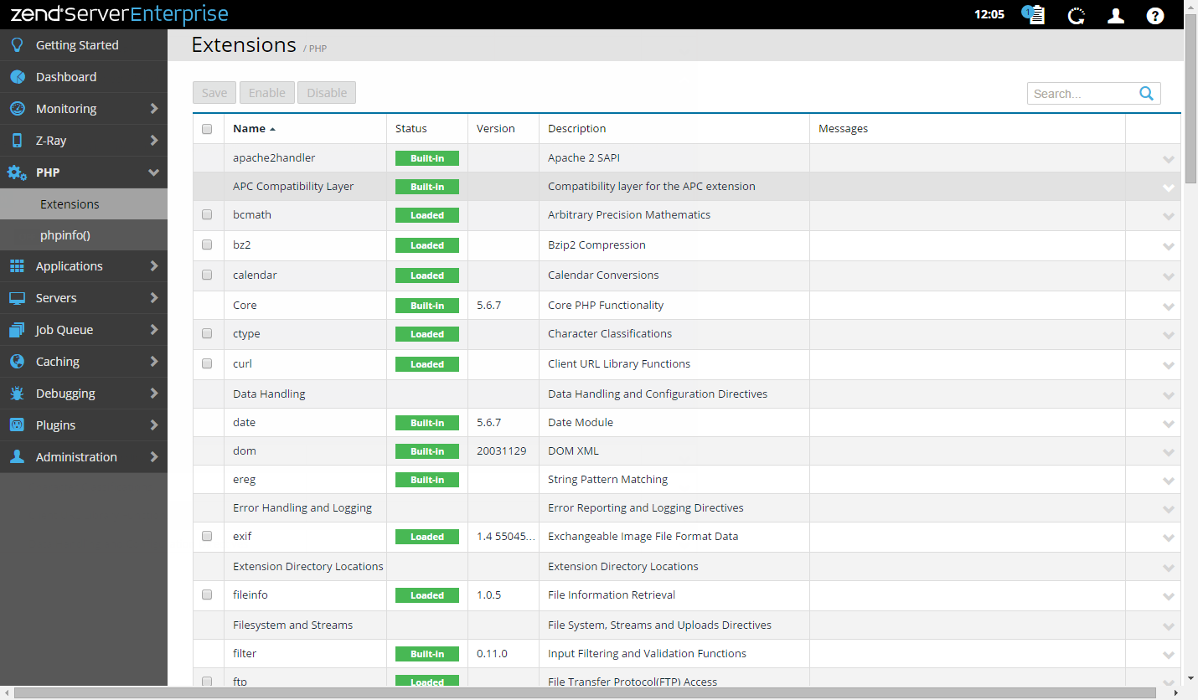
Task: Click into the Search extensions field
Action: click(x=1081, y=94)
